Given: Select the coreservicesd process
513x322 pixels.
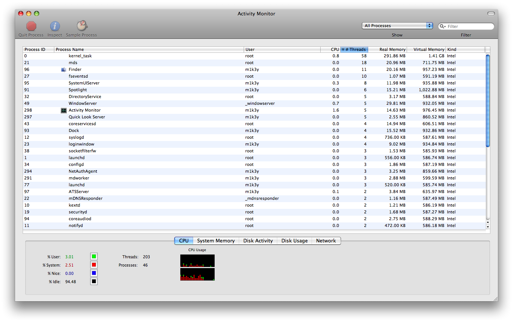Looking at the screenshot, I should [254, 124].
